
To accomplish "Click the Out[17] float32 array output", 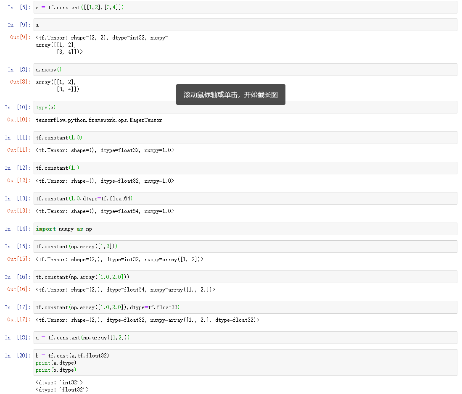I will pyautogui.click(x=148, y=320).
